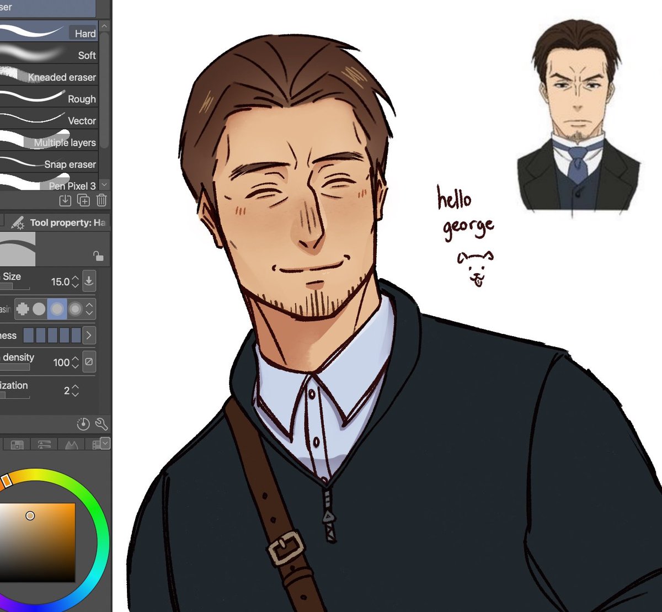This screenshot has height=612, width=662.
Task: Click the color square saturation picker
Action: (x=37, y=542)
